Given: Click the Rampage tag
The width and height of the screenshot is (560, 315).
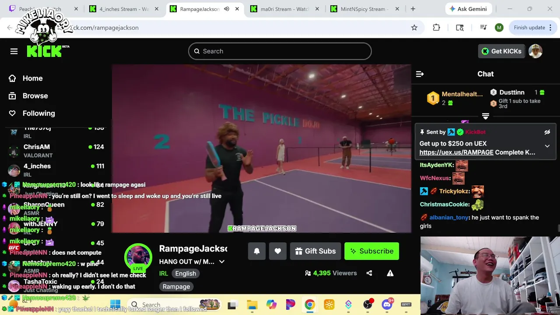Looking at the screenshot, I should (x=176, y=287).
